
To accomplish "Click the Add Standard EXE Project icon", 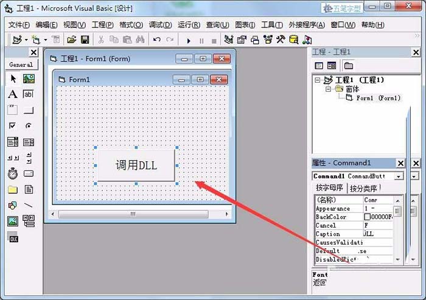I will (x=18, y=40).
